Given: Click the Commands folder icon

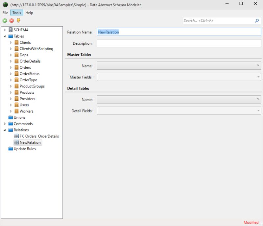Looking at the screenshot, I should pyautogui.click(x=11, y=124).
